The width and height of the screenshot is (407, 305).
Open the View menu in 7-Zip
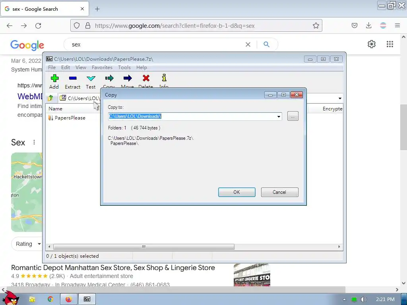[81, 68]
